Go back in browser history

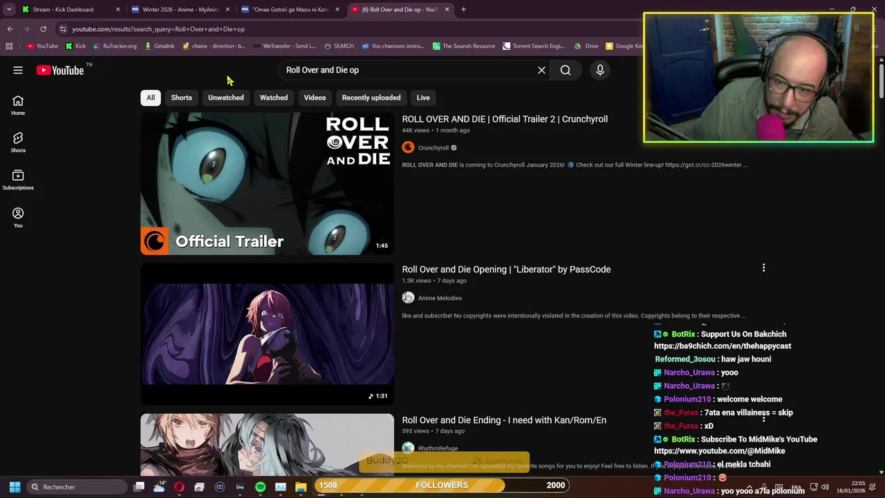[10, 29]
